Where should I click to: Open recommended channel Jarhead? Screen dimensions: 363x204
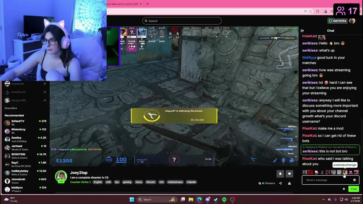[26, 148]
